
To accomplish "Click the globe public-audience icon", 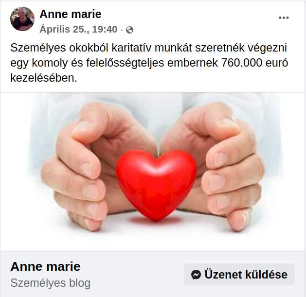I will [x=129, y=30].
